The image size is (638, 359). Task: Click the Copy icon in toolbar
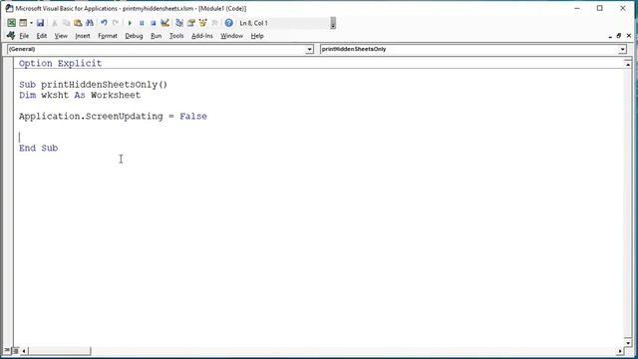point(66,23)
